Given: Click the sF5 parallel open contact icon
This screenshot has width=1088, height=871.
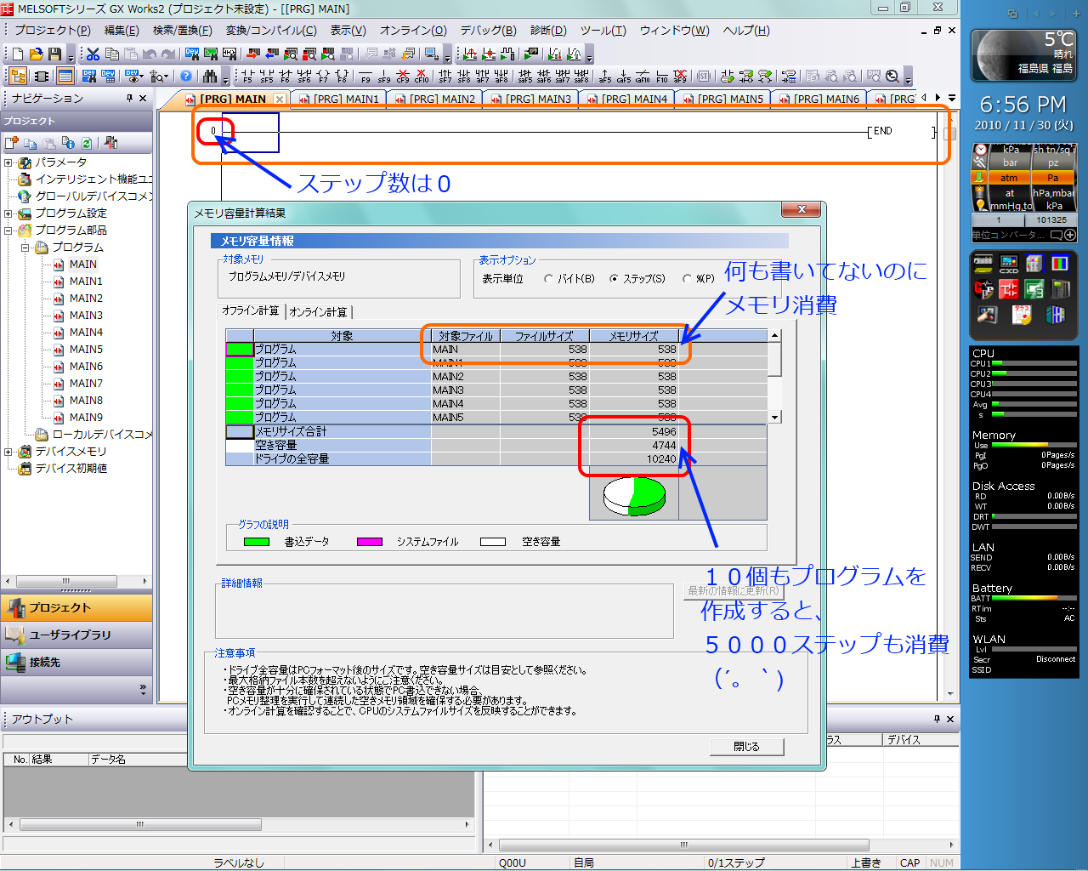Looking at the screenshot, I should [x=267, y=77].
